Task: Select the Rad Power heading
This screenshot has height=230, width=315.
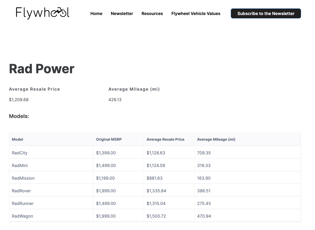Action: [42, 69]
